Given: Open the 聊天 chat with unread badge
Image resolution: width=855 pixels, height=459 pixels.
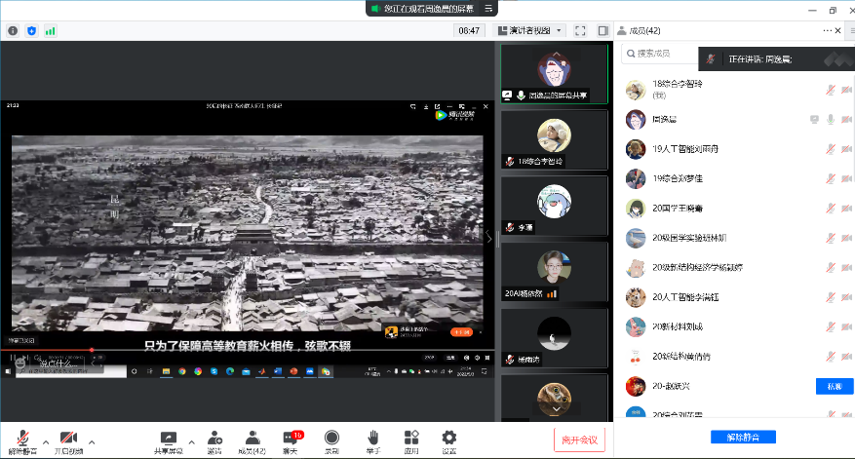Looking at the screenshot, I should coord(291,442).
